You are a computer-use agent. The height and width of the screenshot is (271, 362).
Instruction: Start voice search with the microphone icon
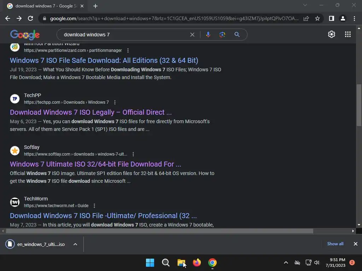[208, 35]
